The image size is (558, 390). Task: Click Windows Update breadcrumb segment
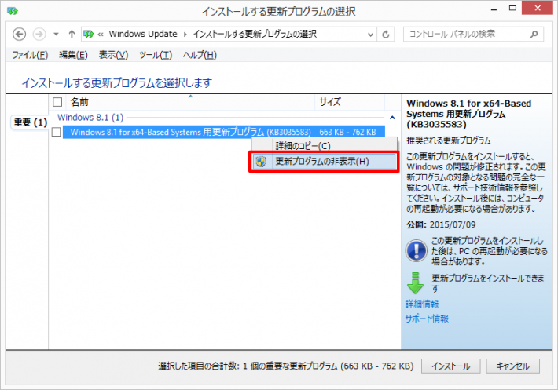(x=143, y=34)
